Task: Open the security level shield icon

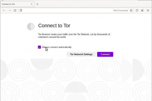Action: tap(137, 10)
